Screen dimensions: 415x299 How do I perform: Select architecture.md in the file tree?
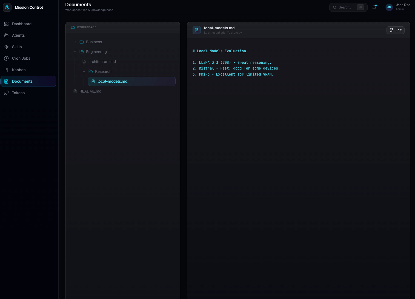(x=102, y=62)
